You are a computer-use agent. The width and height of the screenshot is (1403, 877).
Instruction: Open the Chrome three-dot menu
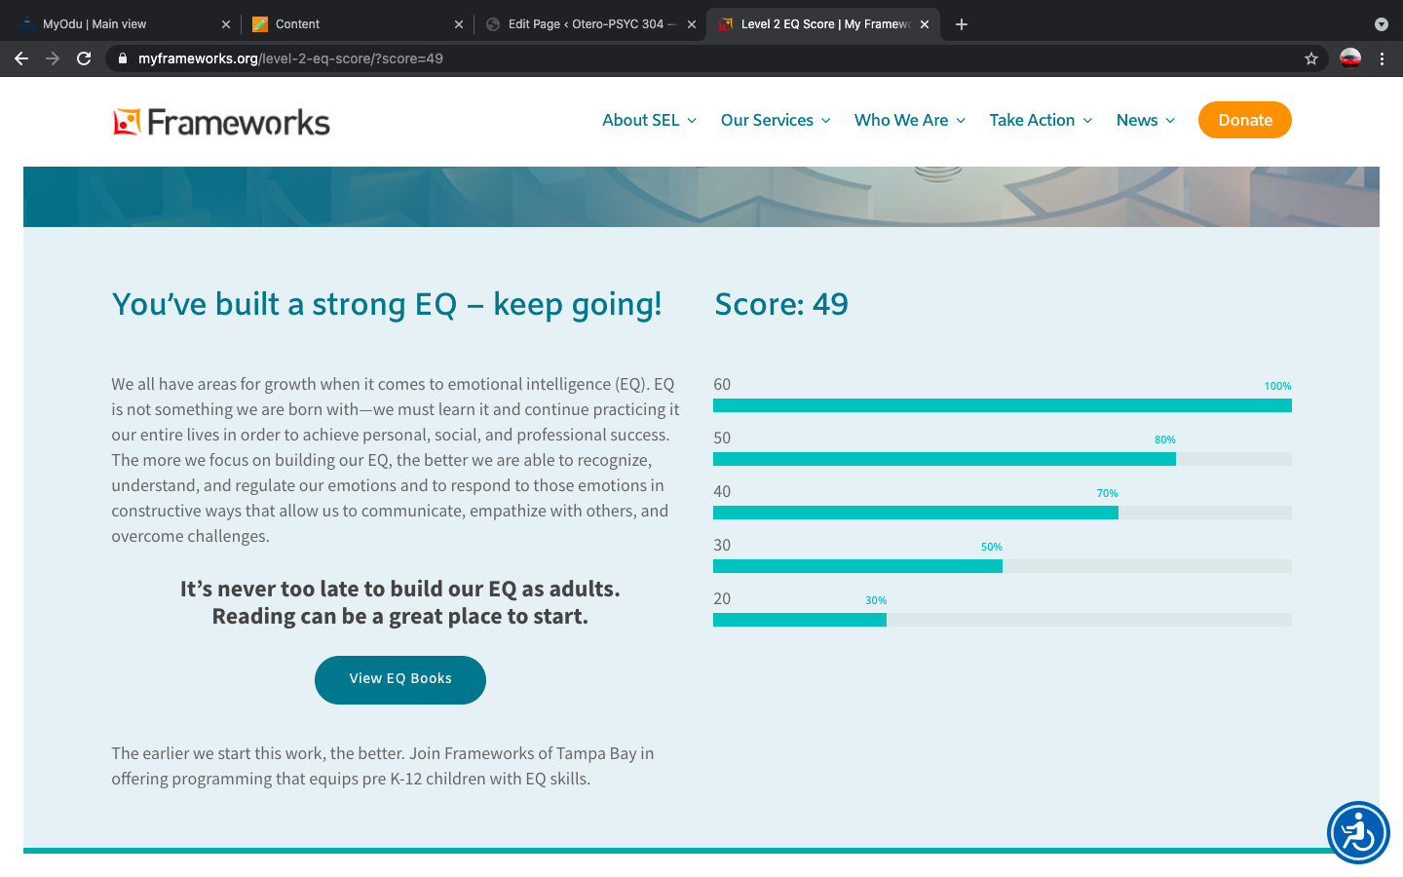point(1382,58)
